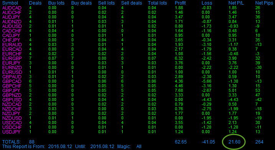The width and height of the screenshot is (275, 150).
Task: Click total loss value -41.05
Action: [208, 142]
